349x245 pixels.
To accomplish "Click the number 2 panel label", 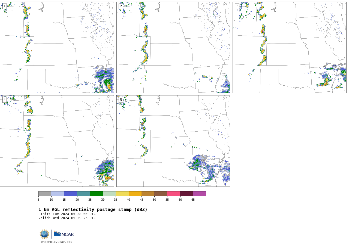I will 121,6.
